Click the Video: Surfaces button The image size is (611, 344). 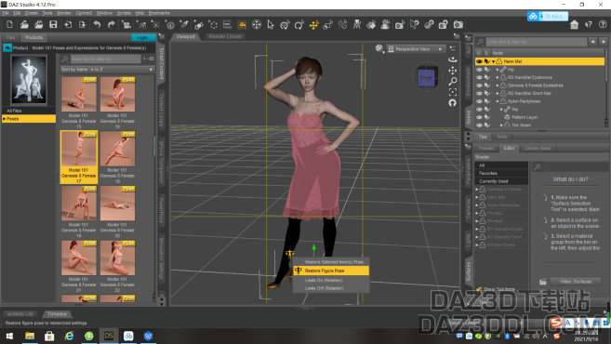575,282
